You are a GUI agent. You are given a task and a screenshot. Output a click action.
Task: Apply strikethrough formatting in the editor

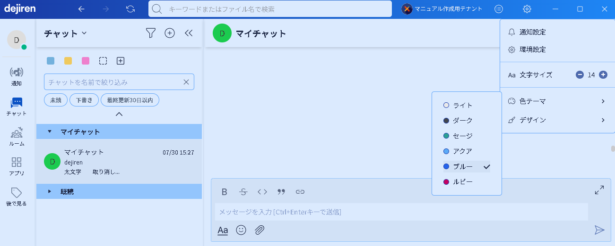pyautogui.click(x=243, y=192)
